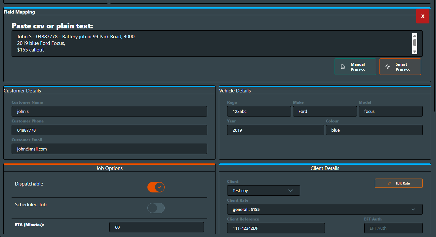The width and height of the screenshot is (436, 237).
Task: Click the Smart Process button
Action: [x=400, y=66]
